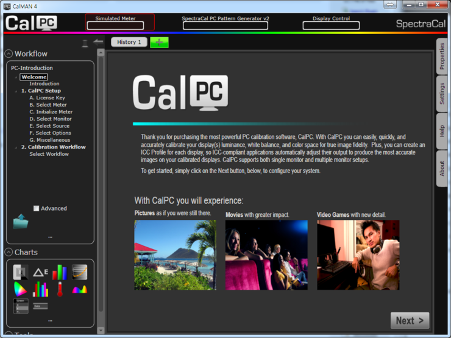Click the beach Pictures thumbnail

[175, 255]
